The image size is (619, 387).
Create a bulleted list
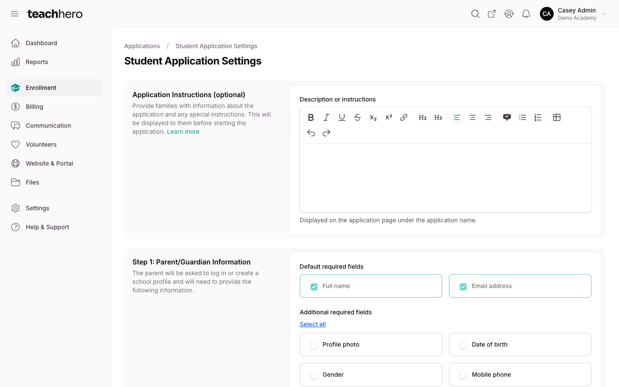[x=522, y=117]
